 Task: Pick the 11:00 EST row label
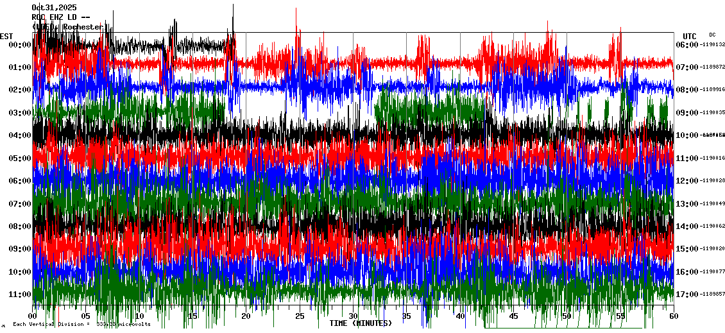[20, 295]
